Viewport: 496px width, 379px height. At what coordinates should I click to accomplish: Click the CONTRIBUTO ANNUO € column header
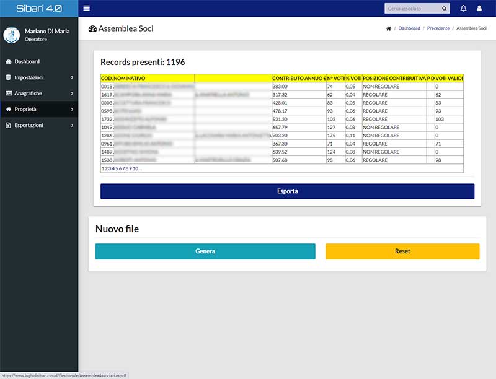pyautogui.click(x=299, y=78)
